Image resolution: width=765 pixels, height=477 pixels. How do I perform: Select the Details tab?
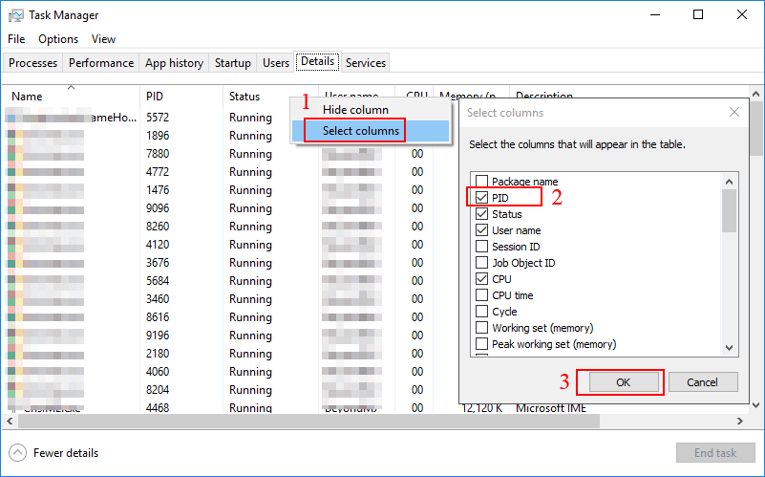point(318,61)
